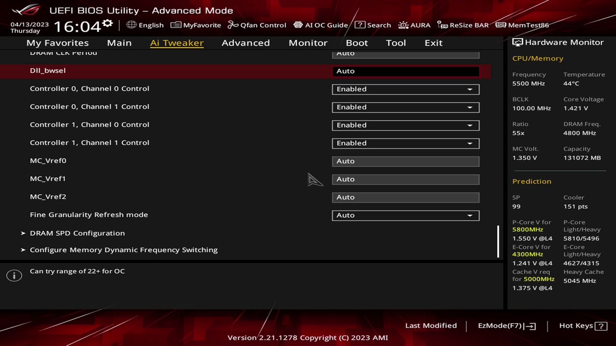This screenshot has height=346, width=616.
Task: Go to Monitor tab
Action: (x=308, y=43)
